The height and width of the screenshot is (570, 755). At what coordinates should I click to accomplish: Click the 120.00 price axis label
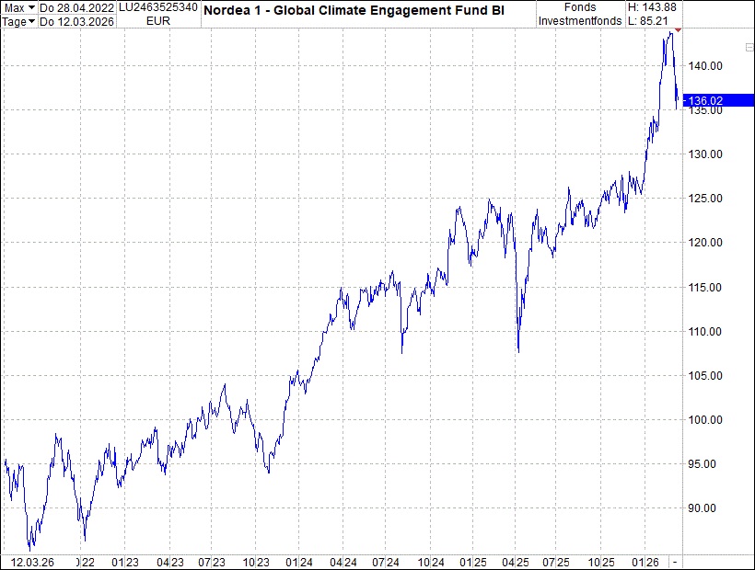705,243
